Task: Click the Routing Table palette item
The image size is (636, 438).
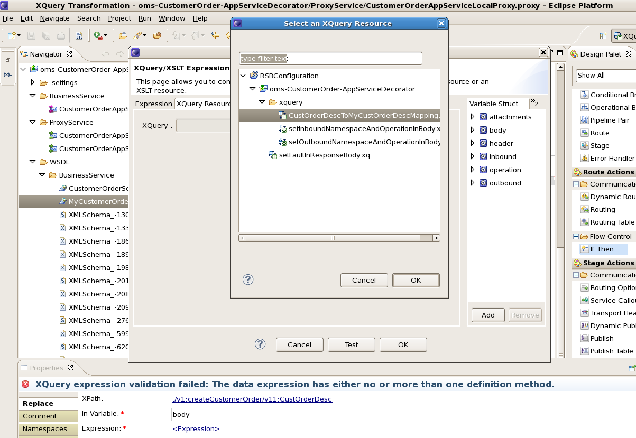Action: pos(607,222)
